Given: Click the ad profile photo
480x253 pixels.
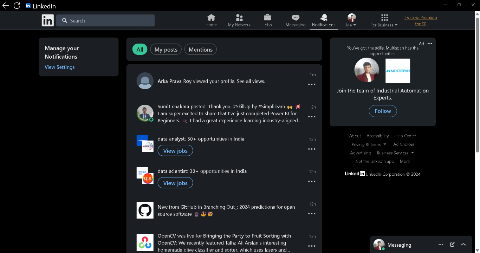Looking at the screenshot, I should point(367,70).
